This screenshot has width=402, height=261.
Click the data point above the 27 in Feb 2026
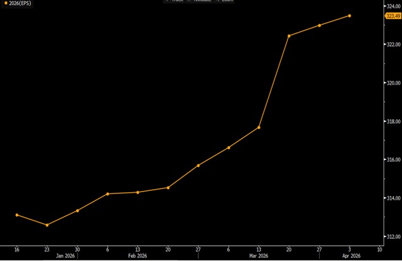pos(198,166)
